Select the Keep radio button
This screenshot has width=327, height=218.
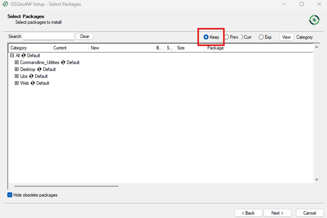click(206, 37)
